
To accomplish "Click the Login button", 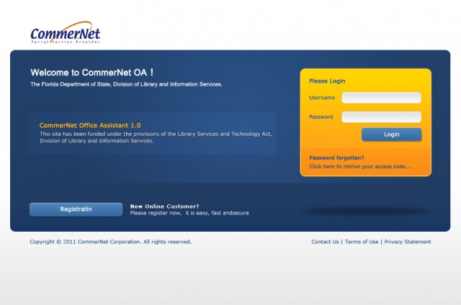I will click(x=392, y=135).
